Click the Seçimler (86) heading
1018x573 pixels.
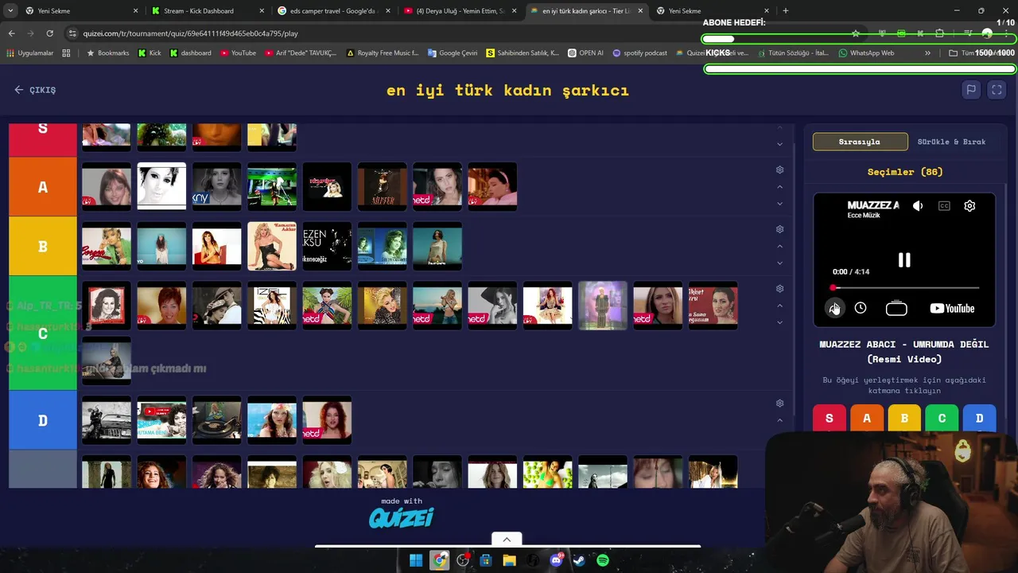(x=904, y=172)
